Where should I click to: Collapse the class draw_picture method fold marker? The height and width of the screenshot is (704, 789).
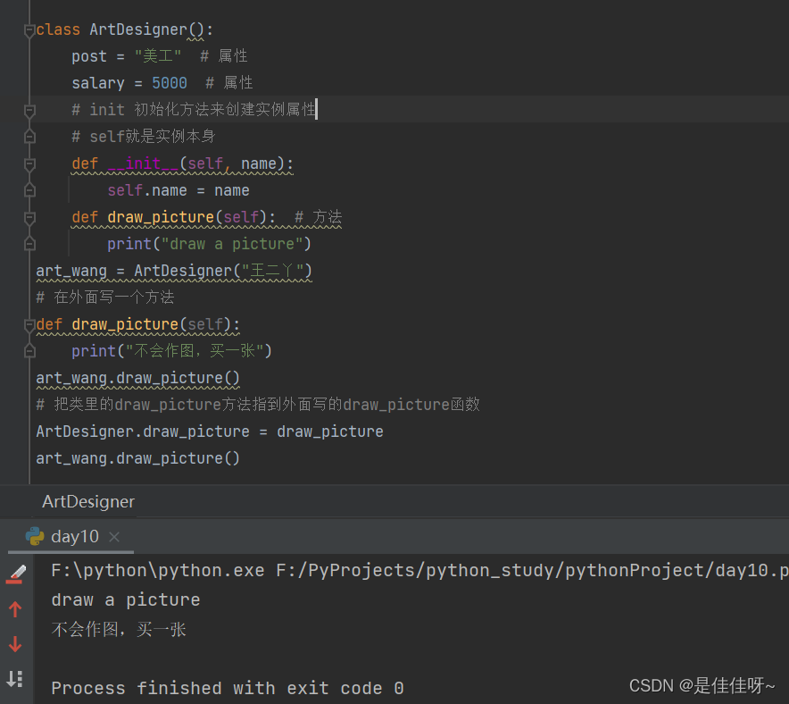click(x=29, y=218)
